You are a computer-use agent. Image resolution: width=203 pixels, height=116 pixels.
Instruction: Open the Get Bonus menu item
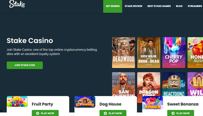(113, 6)
